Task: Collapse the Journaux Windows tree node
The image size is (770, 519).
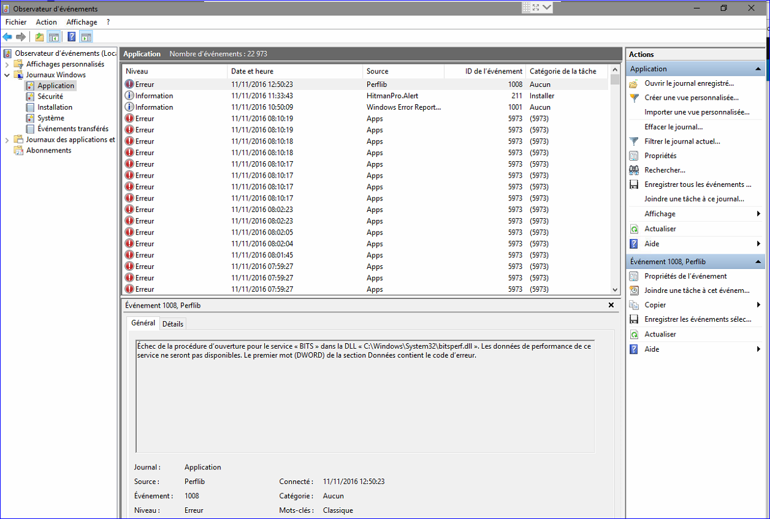Action: pyautogui.click(x=7, y=75)
